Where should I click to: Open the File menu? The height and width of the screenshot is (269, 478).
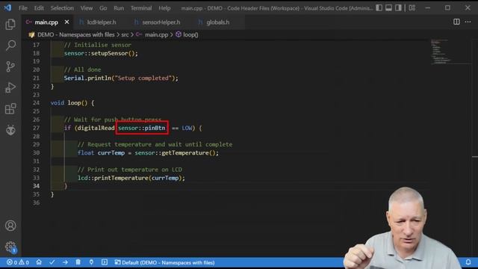tap(23, 8)
